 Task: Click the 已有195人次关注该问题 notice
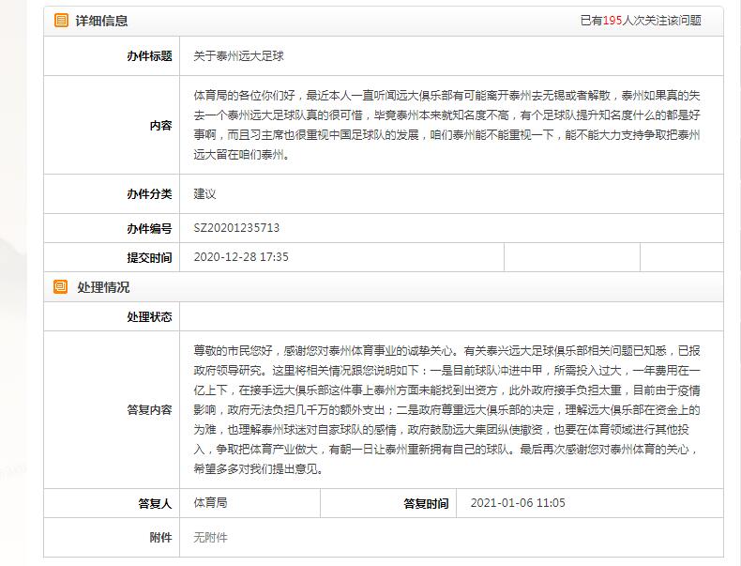pyautogui.click(x=641, y=21)
